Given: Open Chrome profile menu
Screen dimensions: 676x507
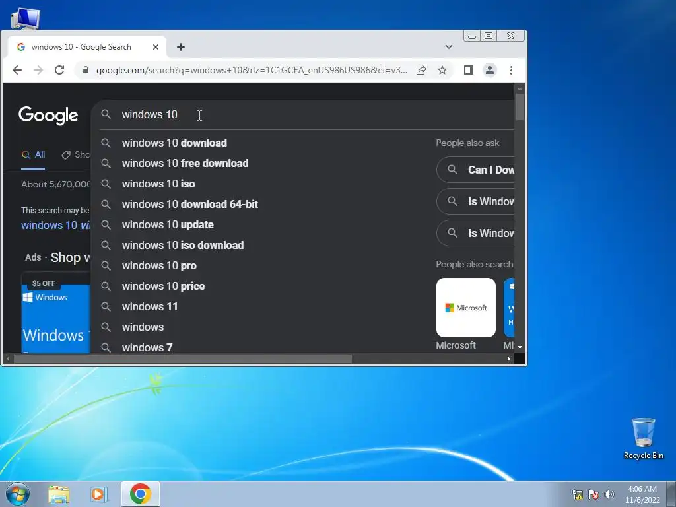Looking at the screenshot, I should click(x=490, y=70).
